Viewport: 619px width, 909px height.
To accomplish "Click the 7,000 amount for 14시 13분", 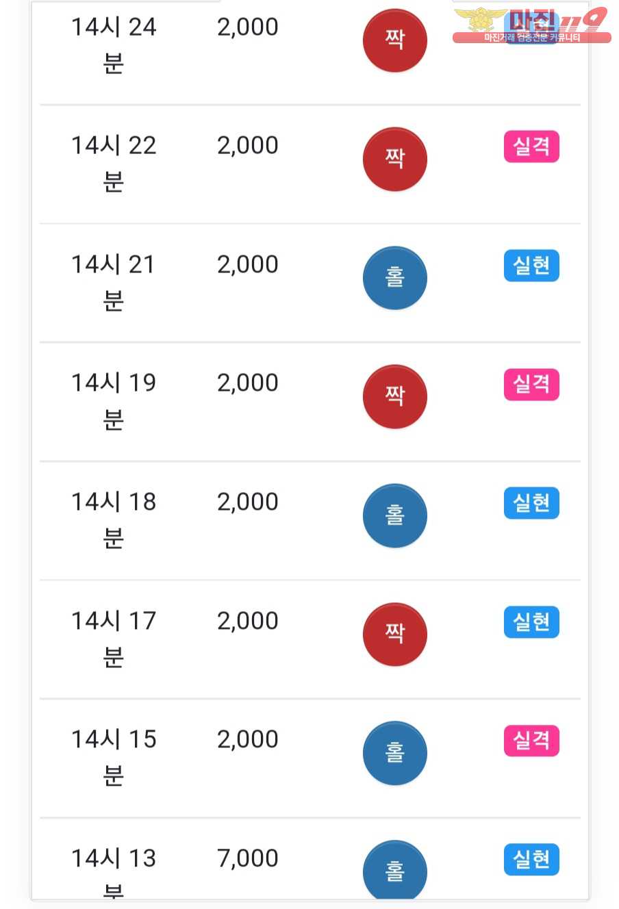I will (248, 858).
